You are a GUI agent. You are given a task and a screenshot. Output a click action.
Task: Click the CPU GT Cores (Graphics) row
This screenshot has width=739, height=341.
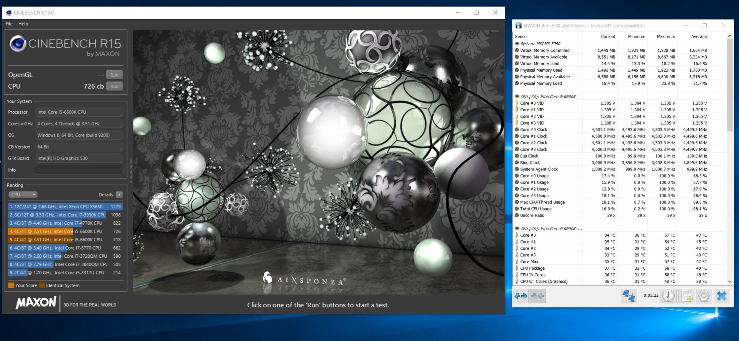click(620, 281)
